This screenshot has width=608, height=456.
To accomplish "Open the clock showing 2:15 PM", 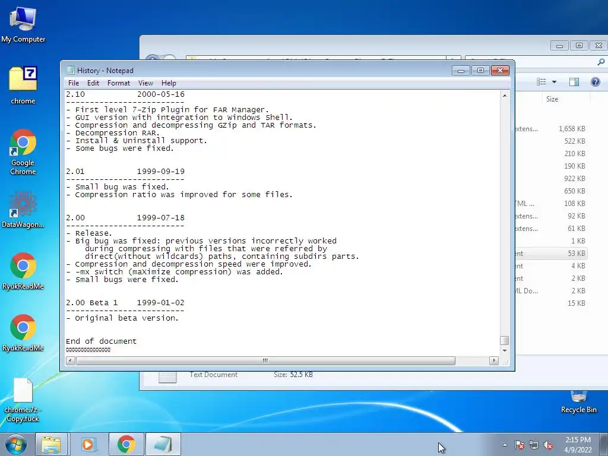I will [x=578, y=445].
